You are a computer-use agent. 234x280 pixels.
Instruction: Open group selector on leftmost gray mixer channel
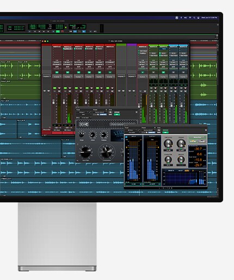pyautogui.click(x=47, y=77)
